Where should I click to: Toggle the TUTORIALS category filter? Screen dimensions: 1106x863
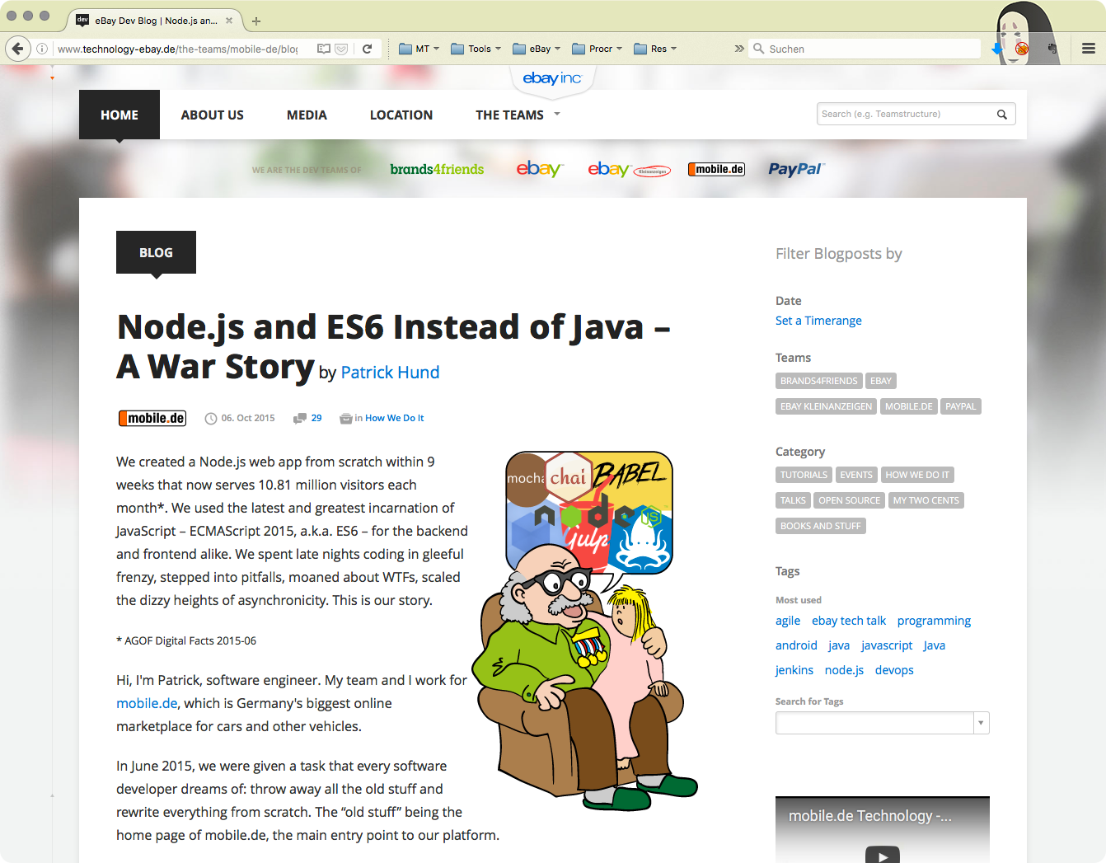[x=804, y=475]
